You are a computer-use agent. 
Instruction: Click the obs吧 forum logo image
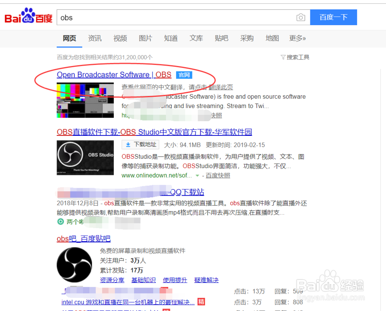(74, 265)
